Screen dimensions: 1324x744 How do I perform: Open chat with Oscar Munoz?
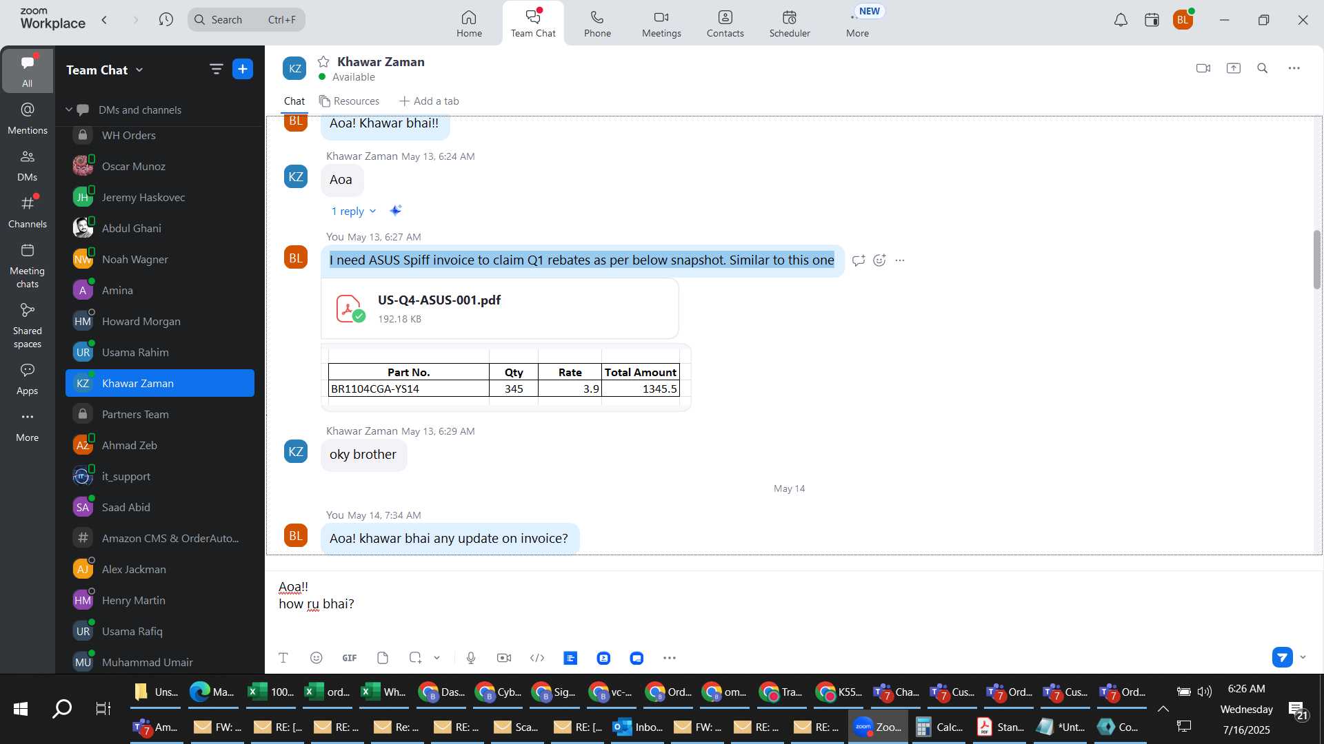(x=160, y=166)
